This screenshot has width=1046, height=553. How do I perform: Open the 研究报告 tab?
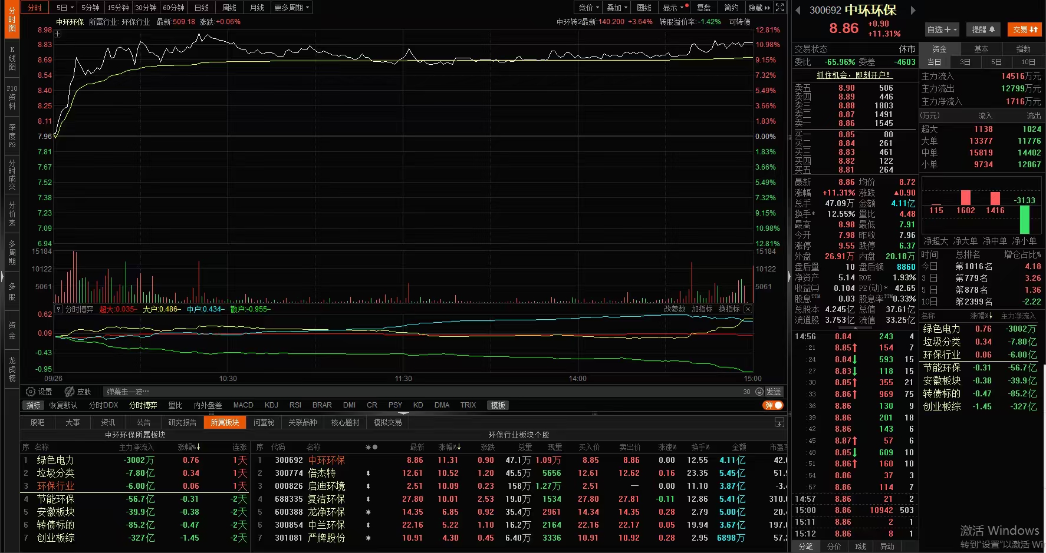coord(182,422)
